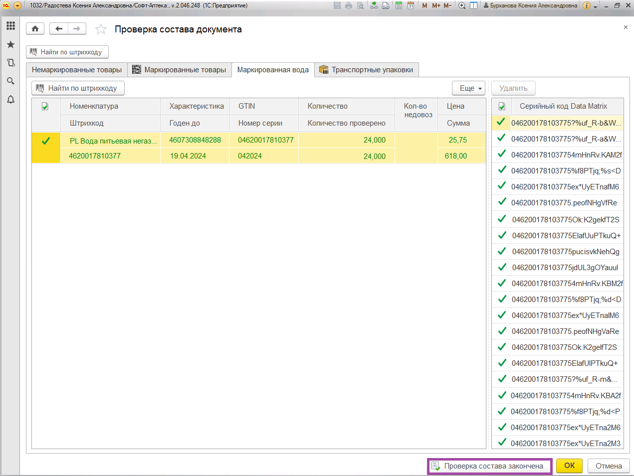Open the calendar icon in title bar

(x=411, y=5)
